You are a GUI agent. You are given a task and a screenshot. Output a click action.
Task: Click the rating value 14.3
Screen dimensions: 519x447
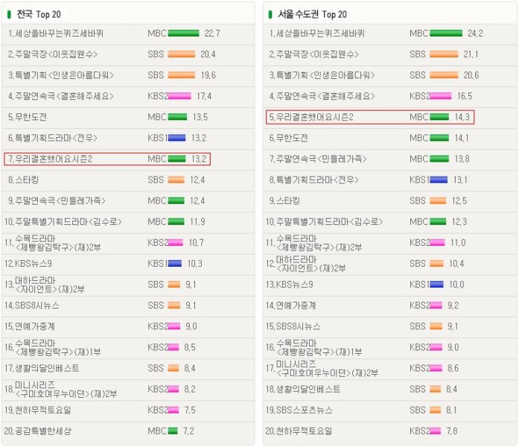click(x=462, y=117)
